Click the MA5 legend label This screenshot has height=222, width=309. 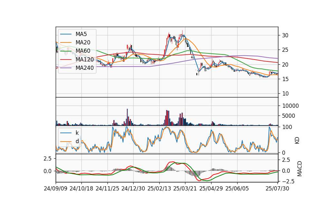click(x=81, y=34)
